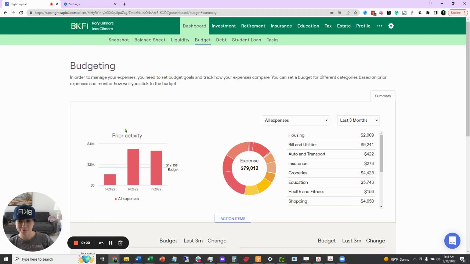Select the Summary tab
470x264 pixels.
(383, 96)
